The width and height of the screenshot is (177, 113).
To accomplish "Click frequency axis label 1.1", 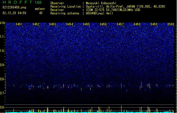I will 3,37.
